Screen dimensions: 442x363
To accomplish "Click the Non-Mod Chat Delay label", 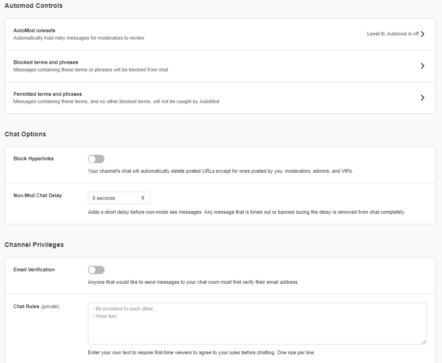I will click(x=37, y=195).
